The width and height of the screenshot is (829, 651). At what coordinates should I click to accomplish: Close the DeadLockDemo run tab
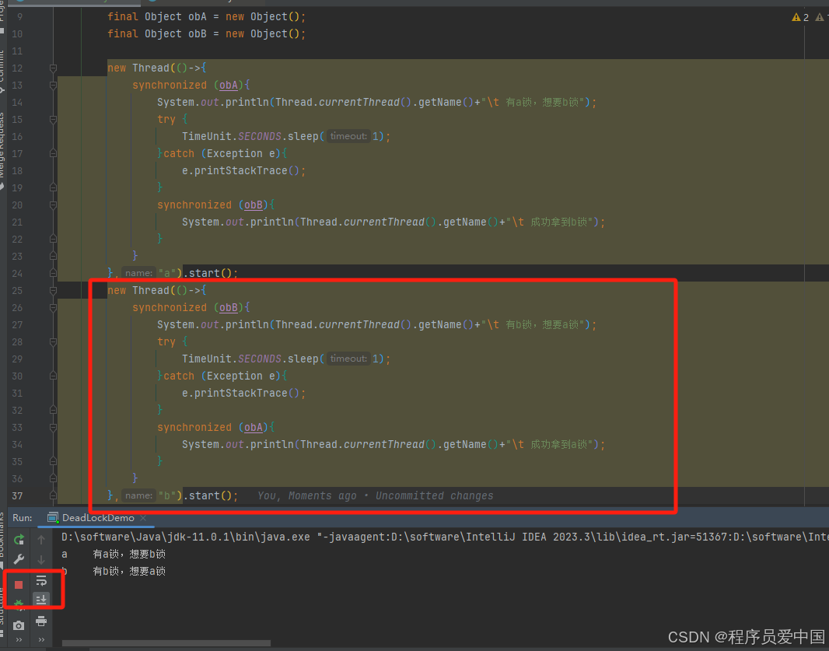[143, 518]
